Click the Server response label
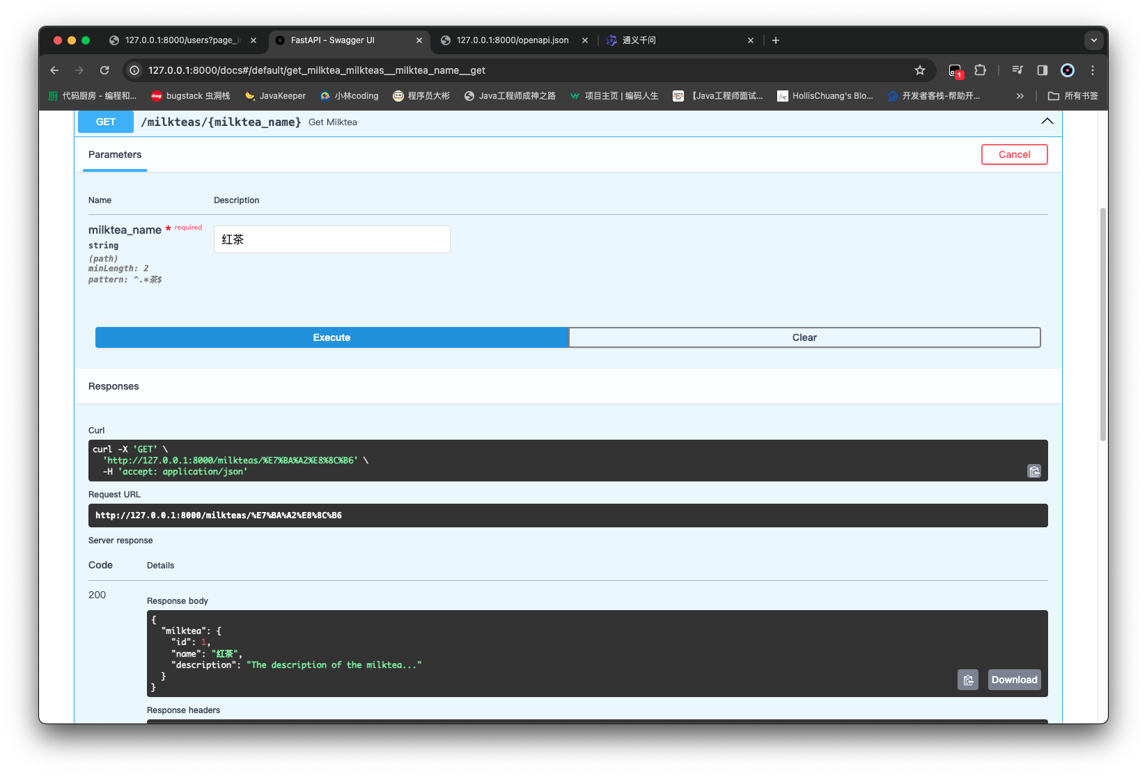Viewport: 1147px width, 775px height. click(120, 541)
